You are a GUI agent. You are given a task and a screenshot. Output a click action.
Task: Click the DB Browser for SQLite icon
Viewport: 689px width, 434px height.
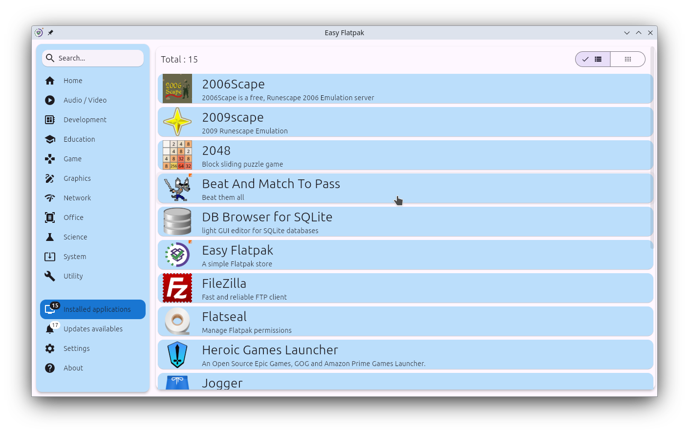tap(177, 221)
